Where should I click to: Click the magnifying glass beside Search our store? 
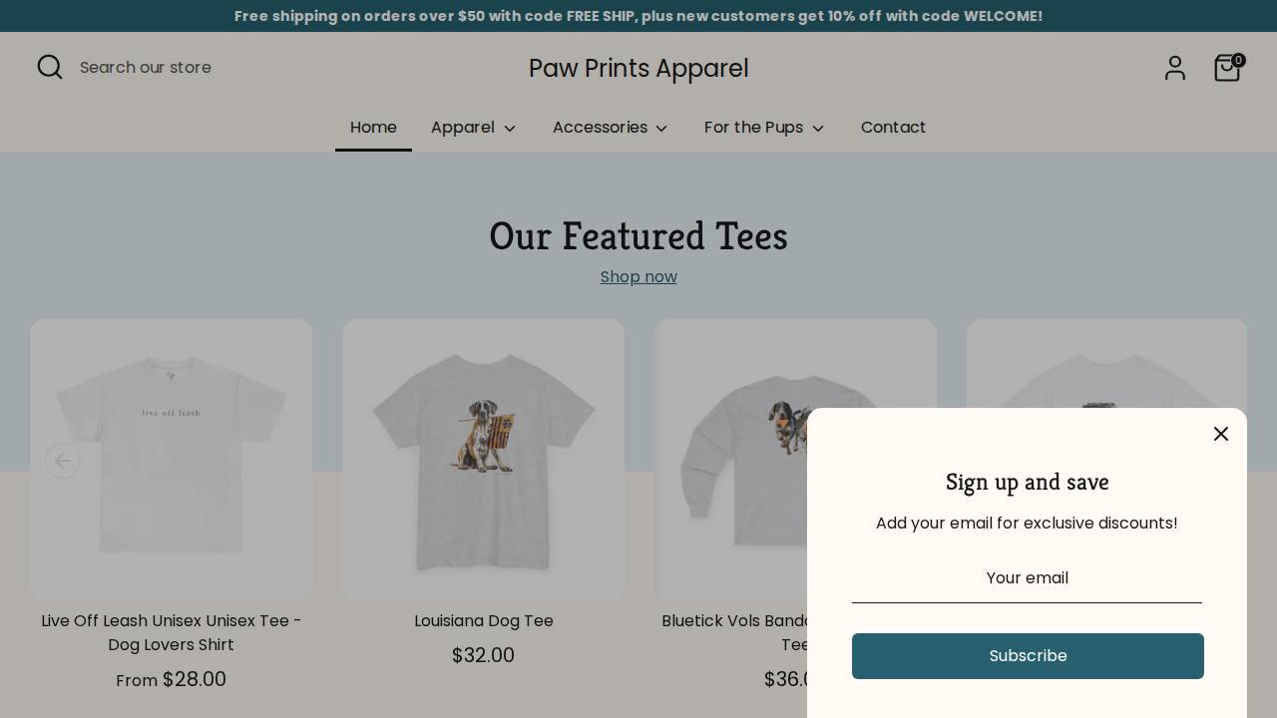pyautogui.click(x=50, y=67)
